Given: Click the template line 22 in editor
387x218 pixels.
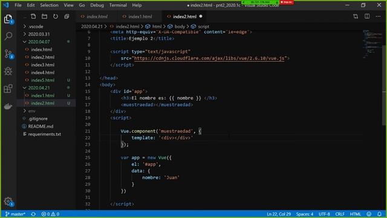Looking at the screenshot, I should [162, 137].
